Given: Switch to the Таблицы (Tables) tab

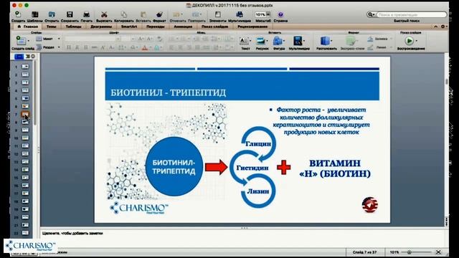Looking at the screenshot, I should click(73, 27).
